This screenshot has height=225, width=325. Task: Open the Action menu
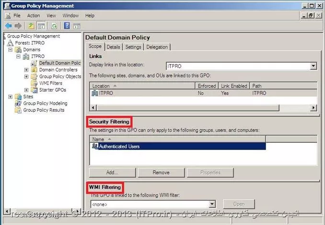(34, 16)
